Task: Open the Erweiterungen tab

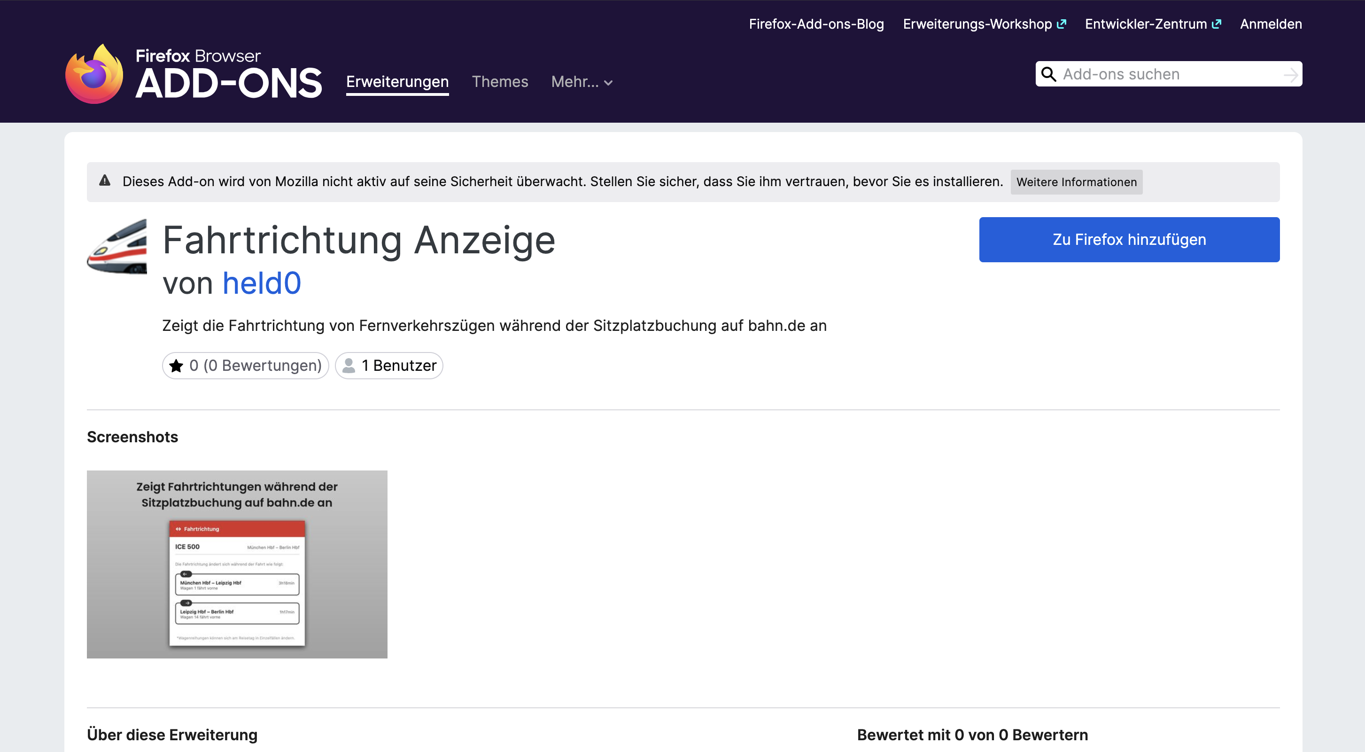Action: pos(397,82)
